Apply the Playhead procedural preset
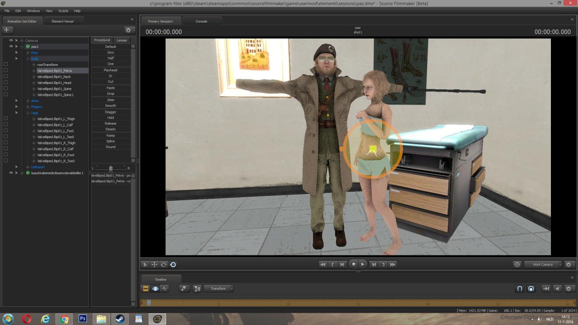Screen dimensions: 578x325 111,70
